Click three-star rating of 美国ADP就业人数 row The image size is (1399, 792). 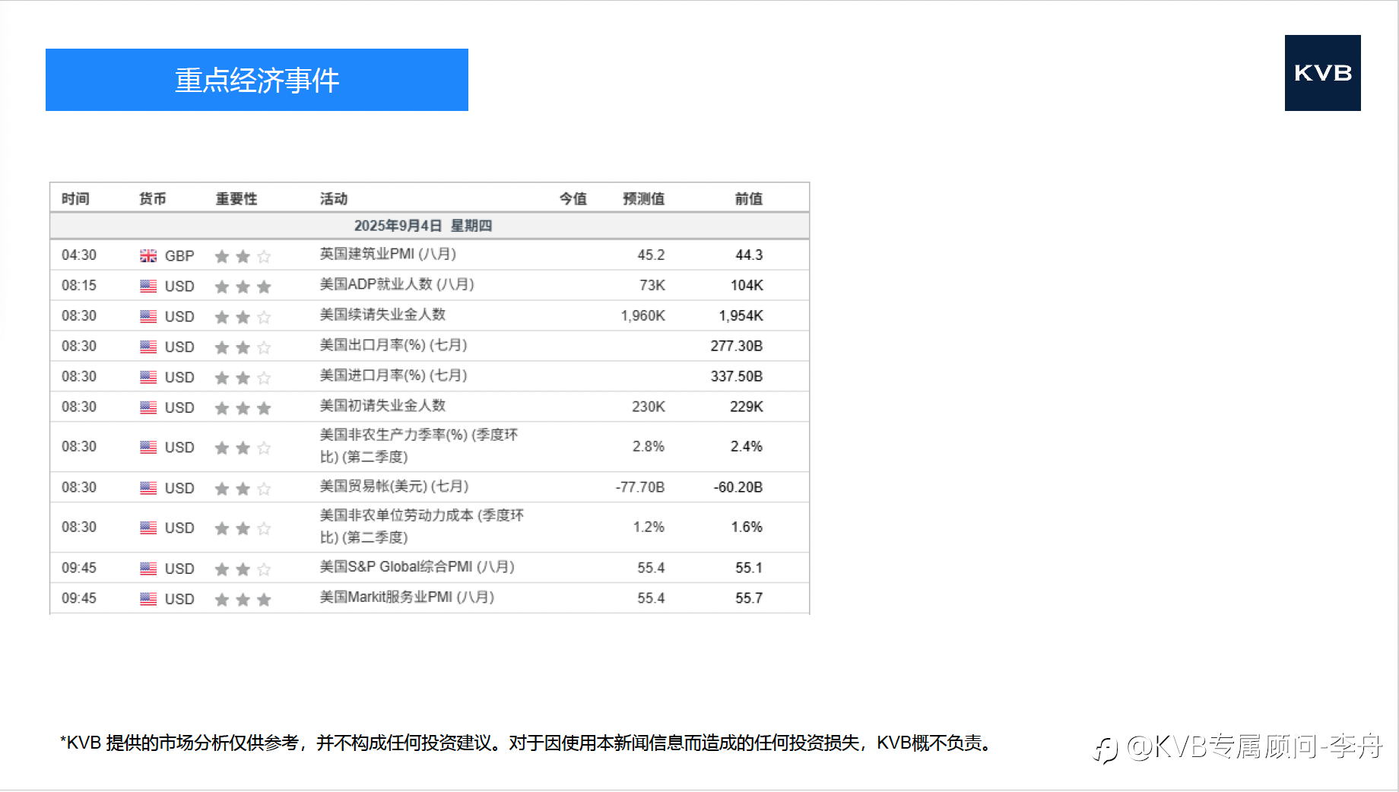click(x=243, y=287)
